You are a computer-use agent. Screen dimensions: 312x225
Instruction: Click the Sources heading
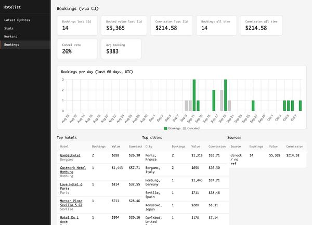pyautogui.click(x=234, y=138)
